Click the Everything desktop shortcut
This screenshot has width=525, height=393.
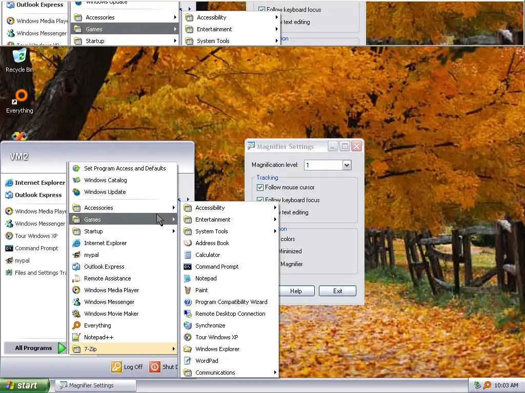tap(20, 101)
